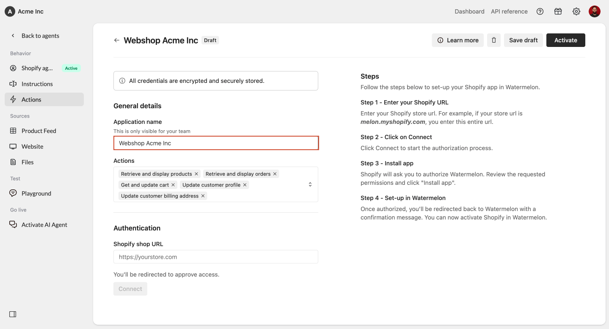This screenshot has height=329, width=609.
Task: Click the Save draft button
Action: pos(524,40)
